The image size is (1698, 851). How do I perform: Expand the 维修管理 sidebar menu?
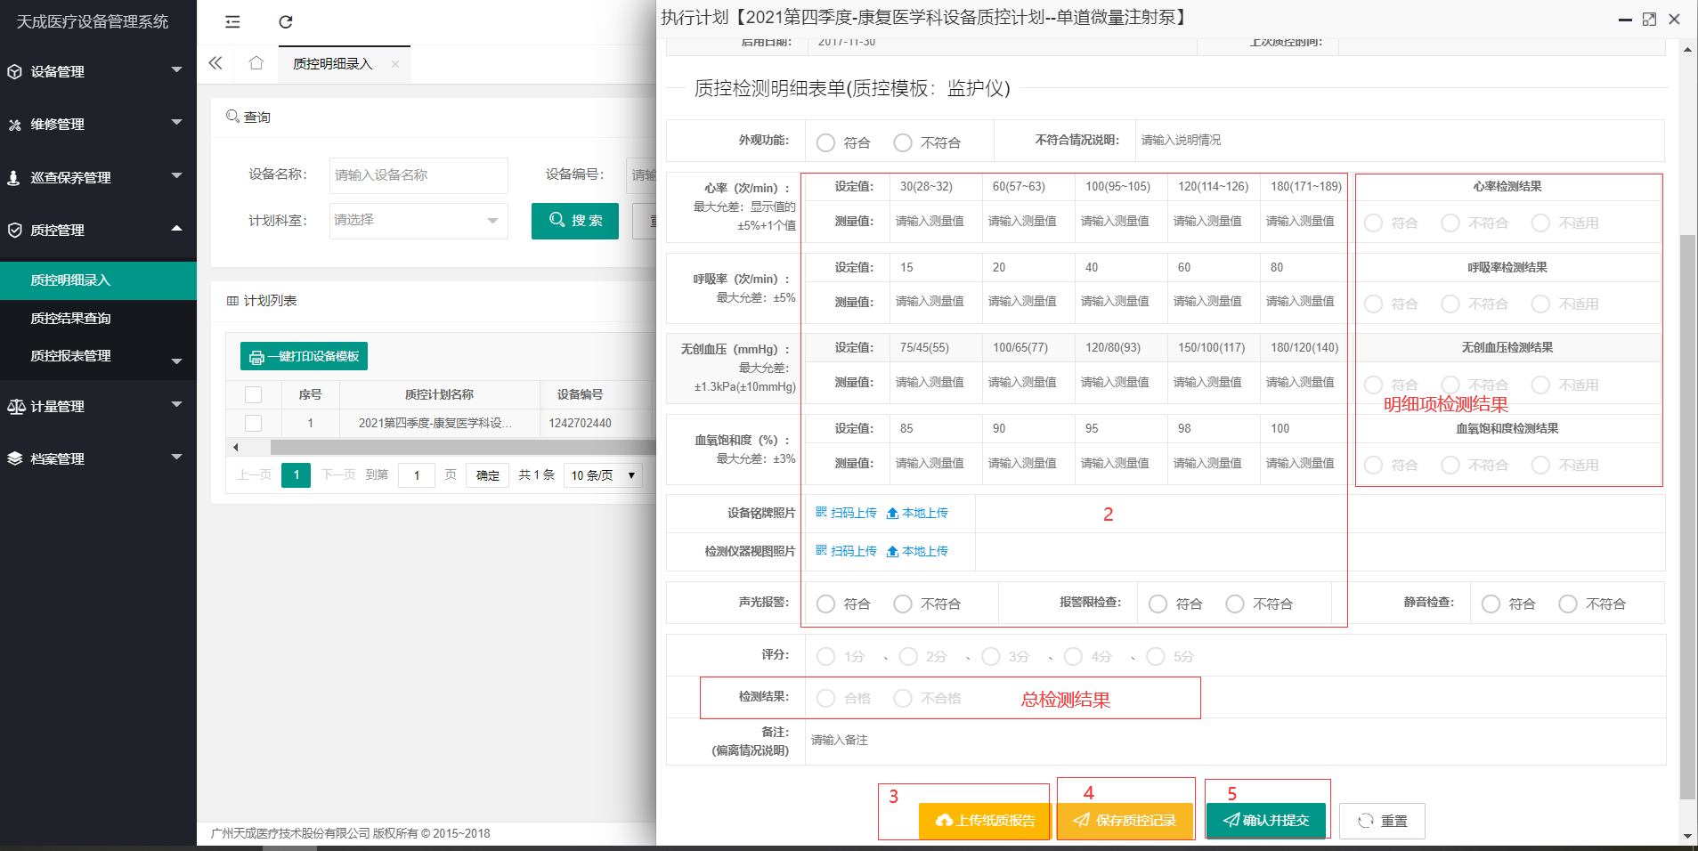(98, 124)
